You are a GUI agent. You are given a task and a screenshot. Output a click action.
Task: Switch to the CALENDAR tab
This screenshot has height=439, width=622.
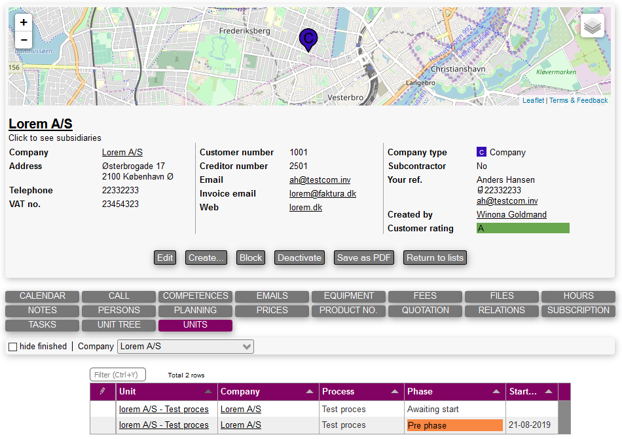[43, 296]
